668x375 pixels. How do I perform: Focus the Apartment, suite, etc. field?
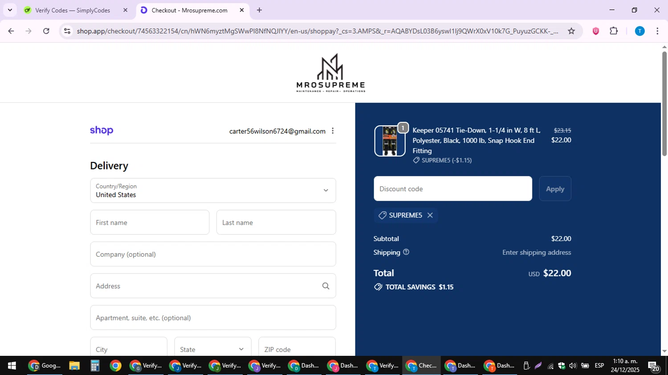pos(213,318)
